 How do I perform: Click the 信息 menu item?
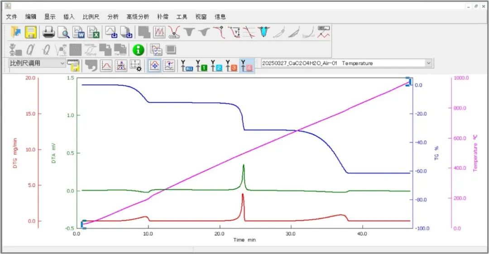[220, 17]
